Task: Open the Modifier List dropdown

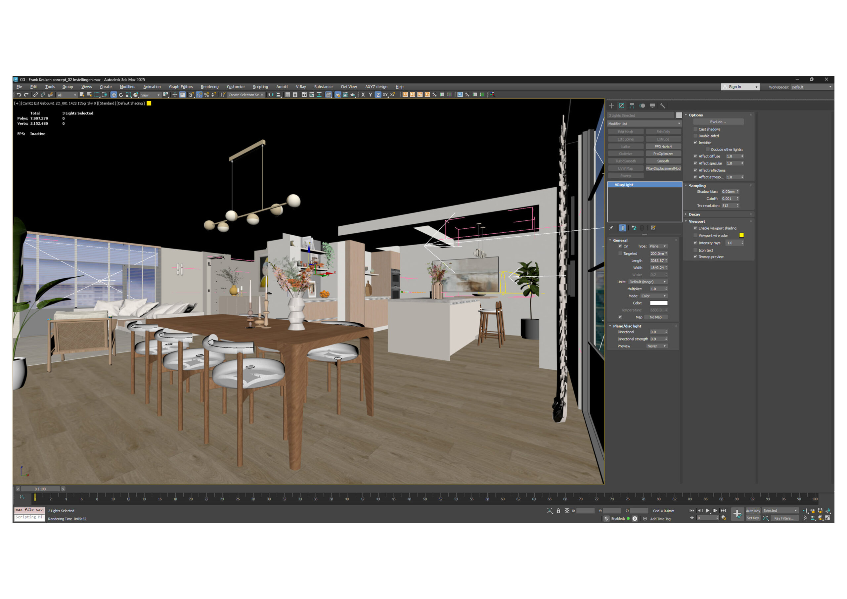Action: [x=644, y=124]
